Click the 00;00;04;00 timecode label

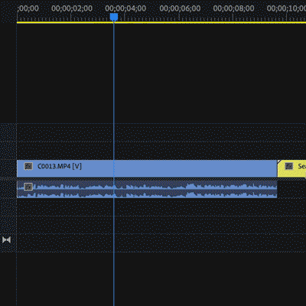pos(125,8)
